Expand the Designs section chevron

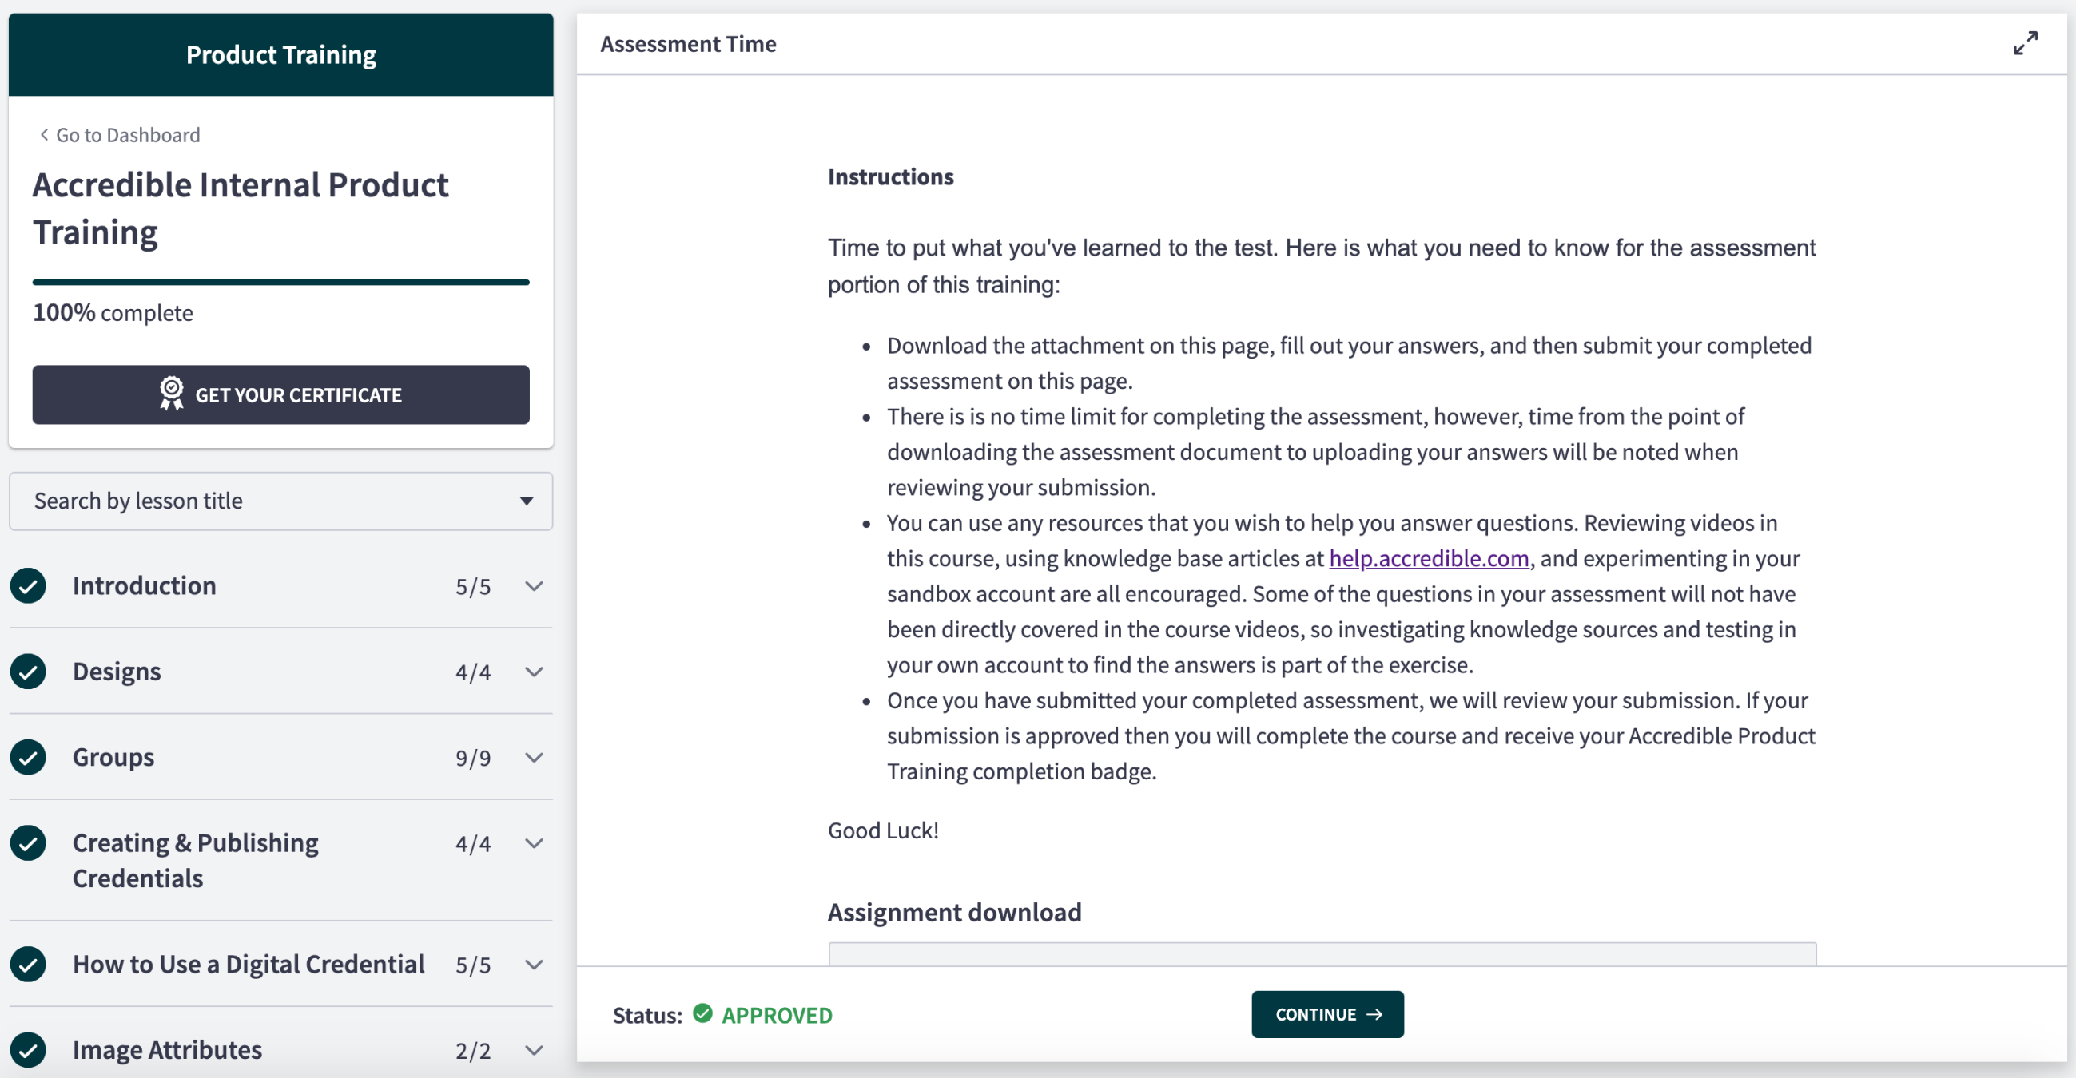pyautogui.click(x=534, y=672)
